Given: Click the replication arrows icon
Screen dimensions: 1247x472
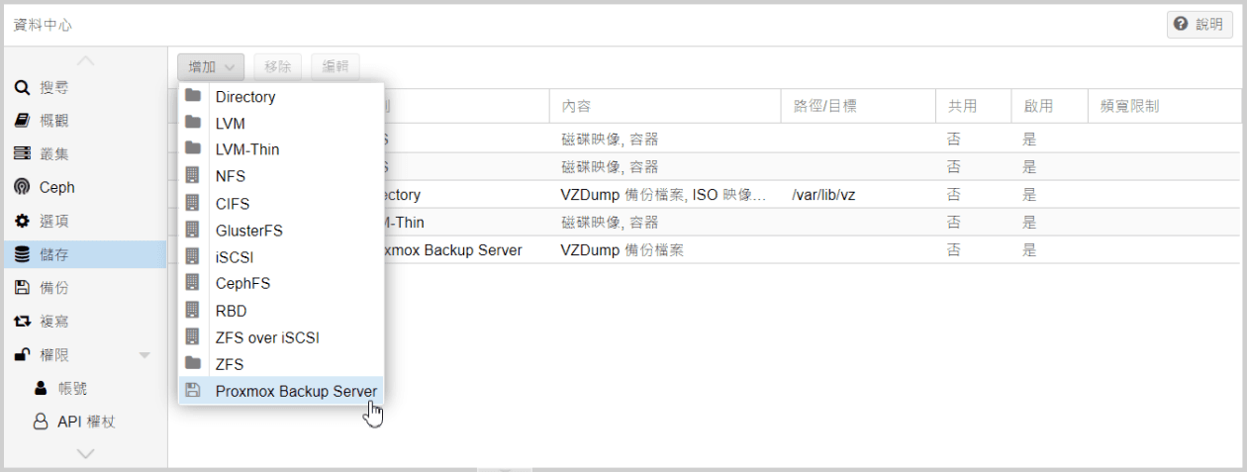Looking at the screenshot, I should click(21, 322).
